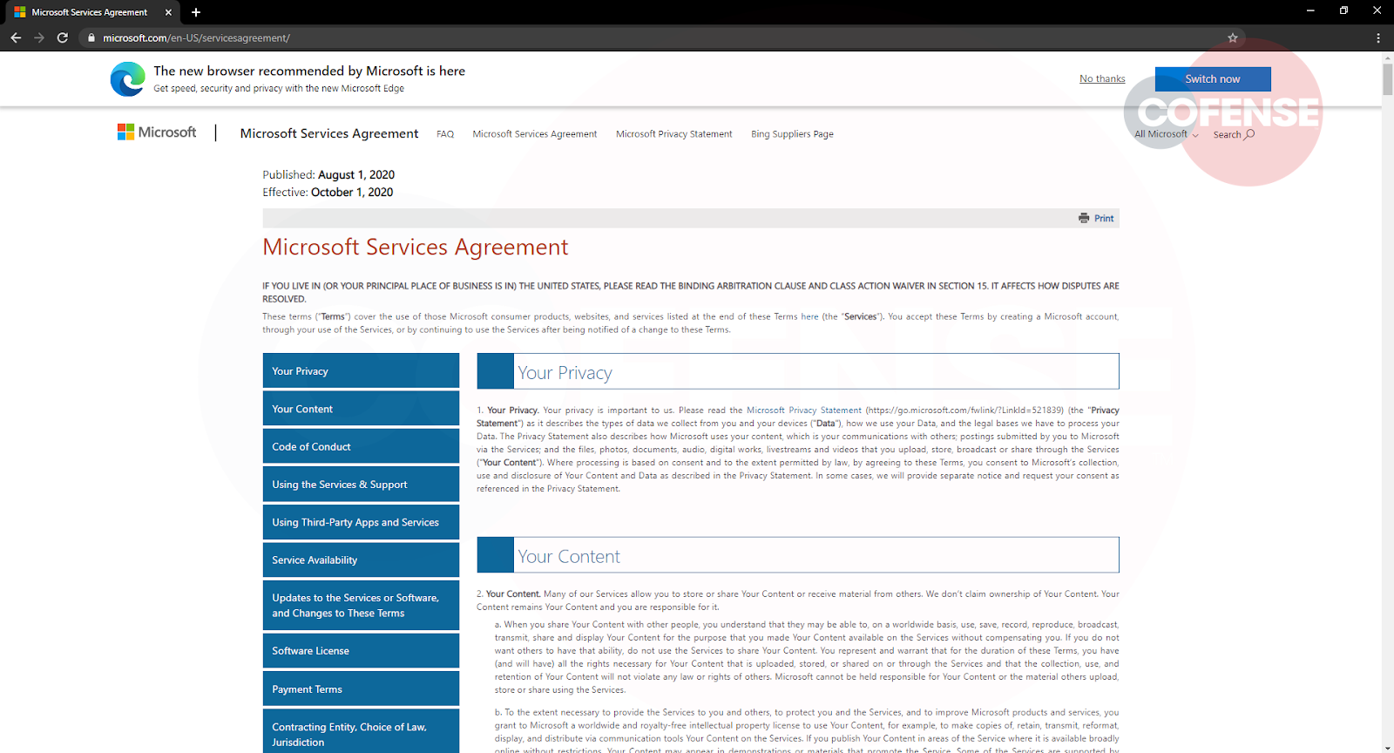This screenshot has width=1394, height=753.
Task: Open the FAQ nav link
Action: click(x=445, y=134)
